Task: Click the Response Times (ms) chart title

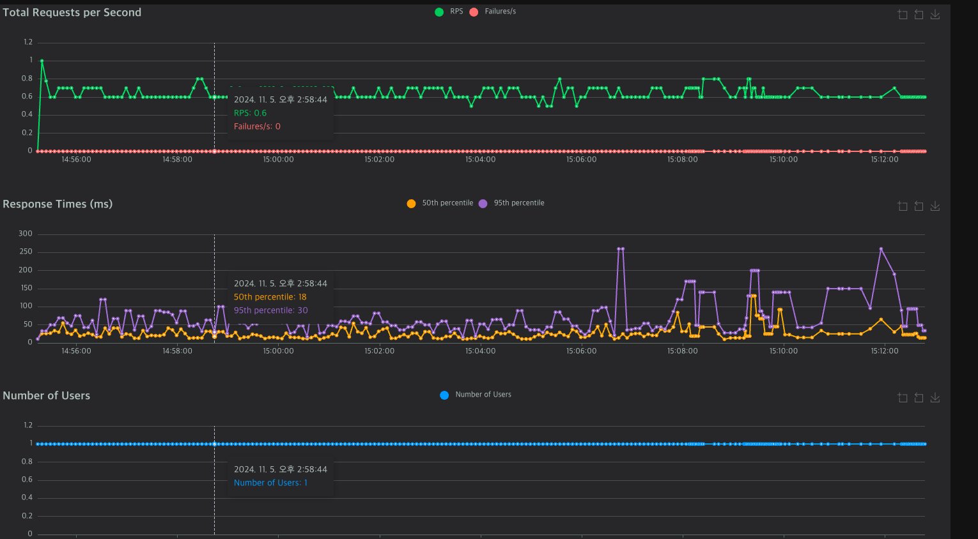Action: pyautogui.click(x=58, y=204)
